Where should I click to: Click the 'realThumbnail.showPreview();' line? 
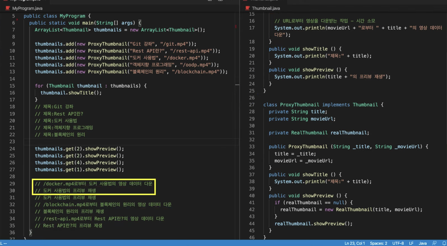click(314, 223)
